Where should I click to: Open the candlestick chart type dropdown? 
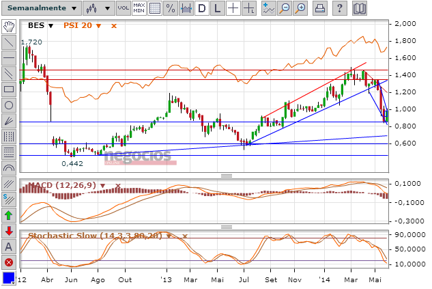pyautogui.click(x=98, y=8)
